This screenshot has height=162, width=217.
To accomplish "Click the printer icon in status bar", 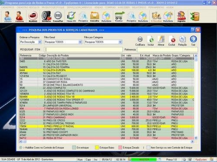I will pyautogui.click(x=184, y=159).
